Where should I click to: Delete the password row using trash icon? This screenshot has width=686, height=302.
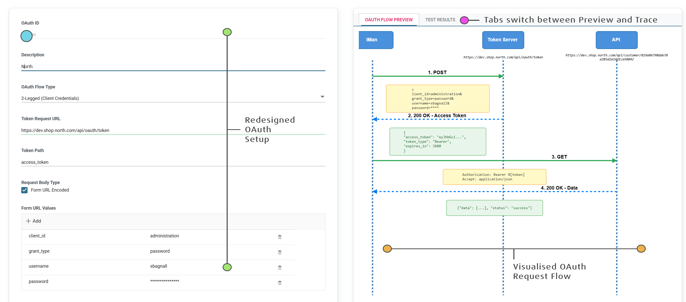pos(280,282)
